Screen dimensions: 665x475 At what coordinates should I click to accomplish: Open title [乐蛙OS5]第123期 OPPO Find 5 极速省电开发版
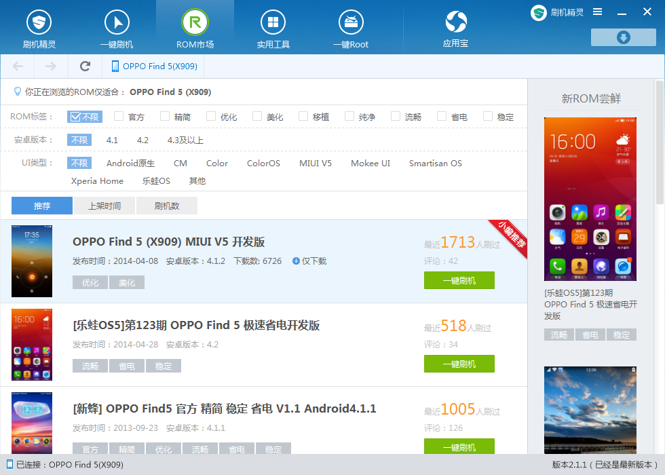click(x=196, y=325)
